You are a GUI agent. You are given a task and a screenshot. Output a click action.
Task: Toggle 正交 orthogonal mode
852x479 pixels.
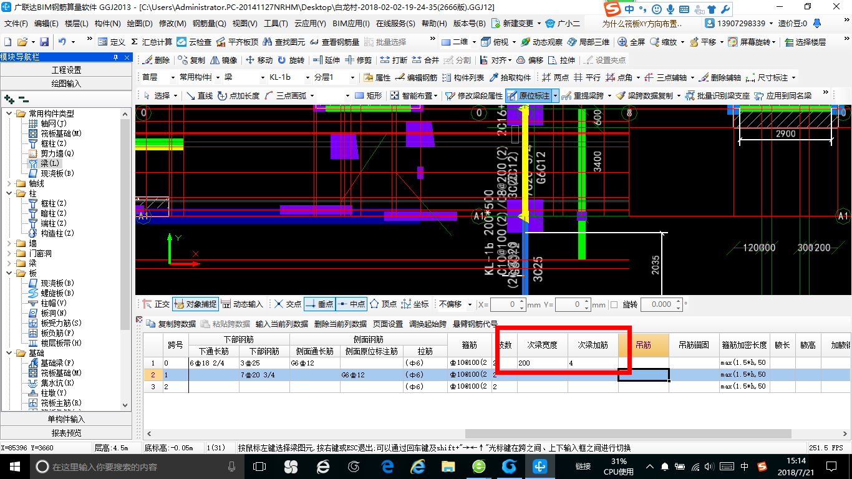[x=156, y=304]
